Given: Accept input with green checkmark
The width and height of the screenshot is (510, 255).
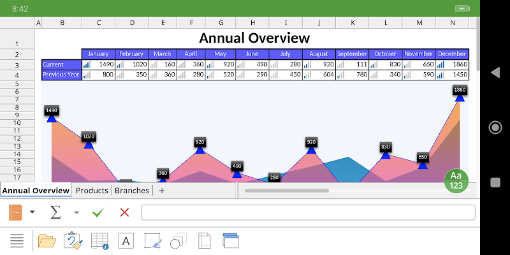Looking at the screenshot, I should 98,213.
